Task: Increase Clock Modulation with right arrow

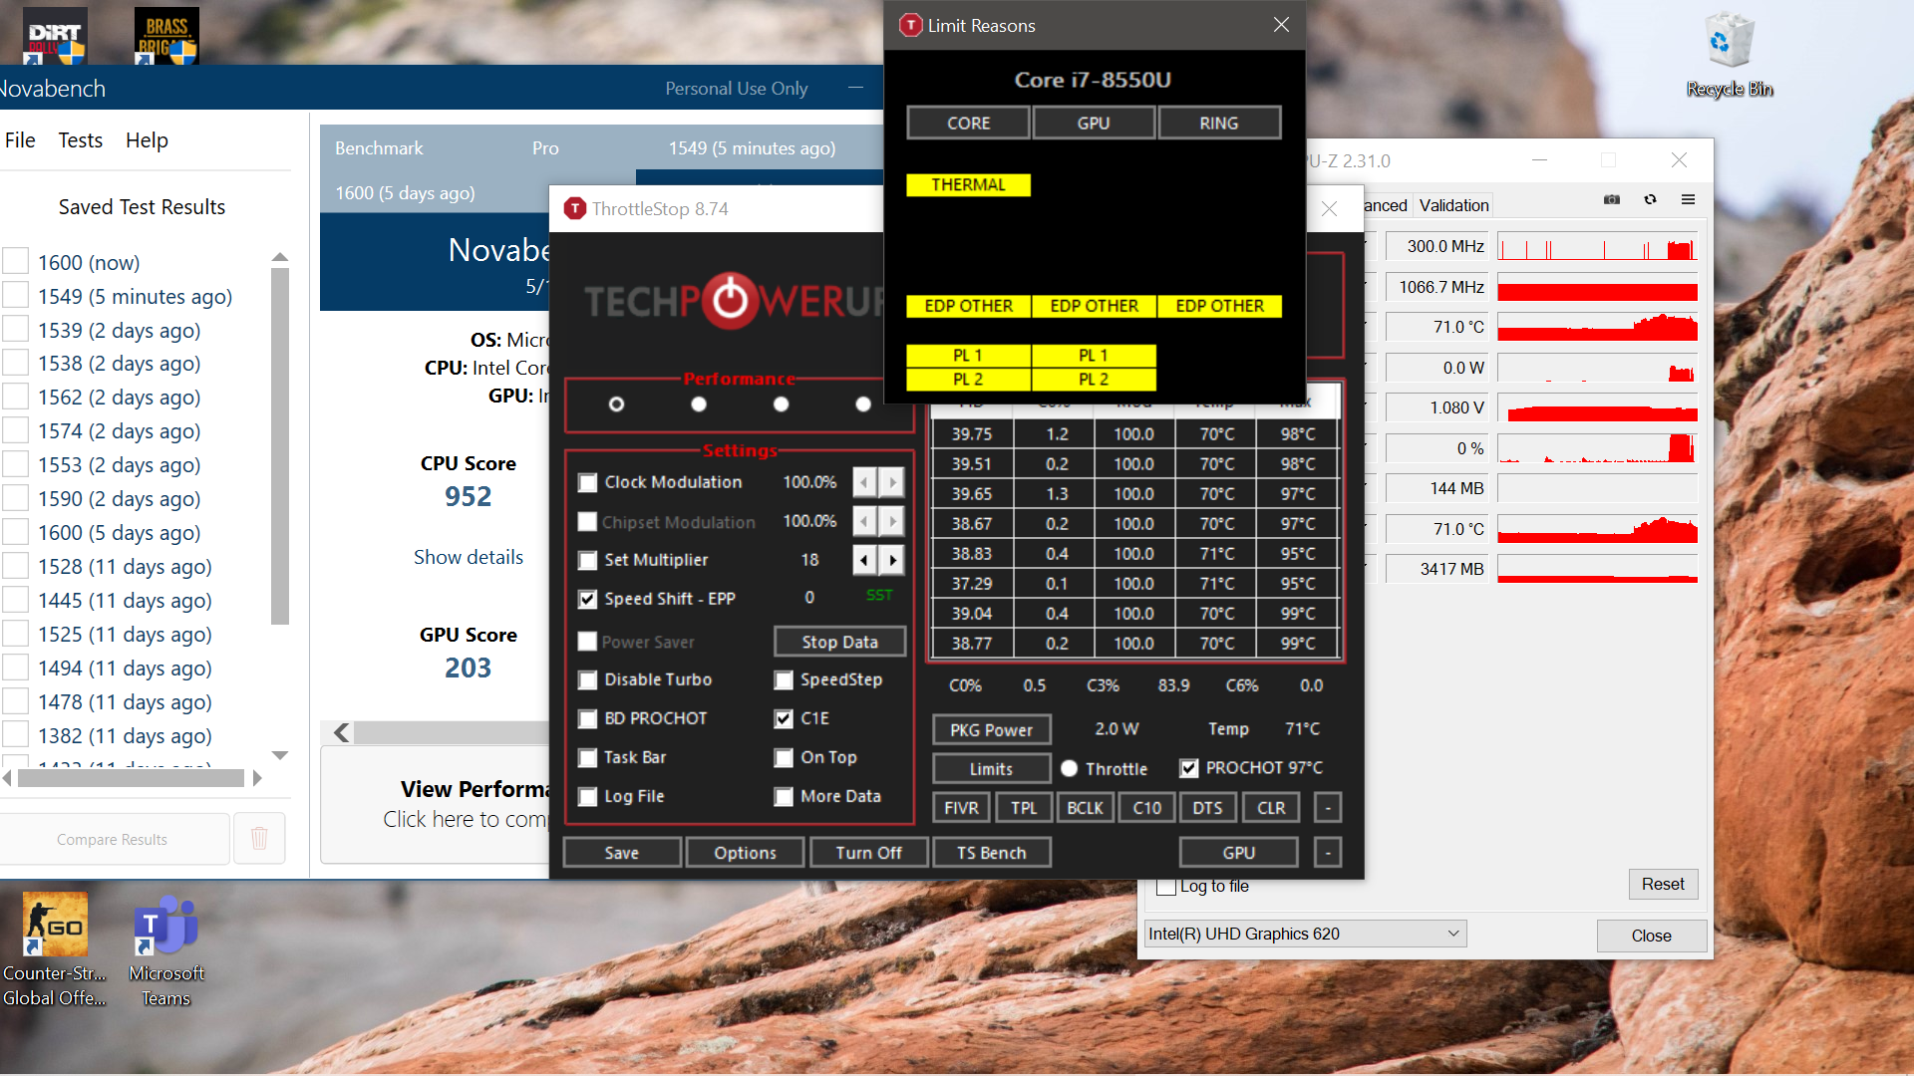Action: [x=892, y=482]
